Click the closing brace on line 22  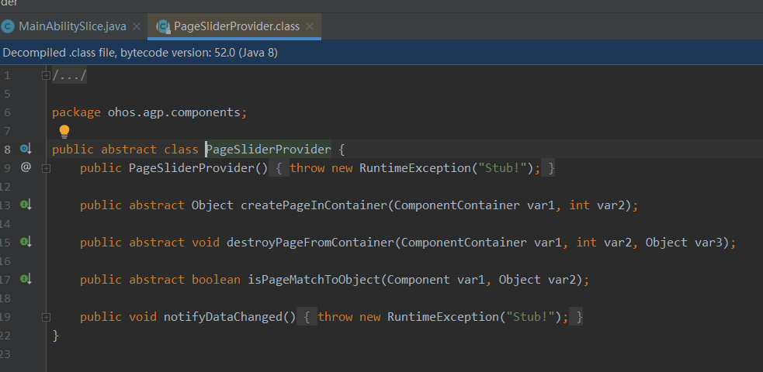[55, 335]
